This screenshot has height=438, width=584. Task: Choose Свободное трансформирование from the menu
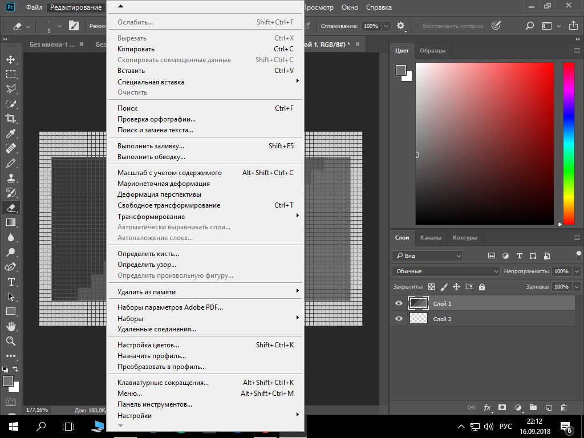[x=168, y=205]
